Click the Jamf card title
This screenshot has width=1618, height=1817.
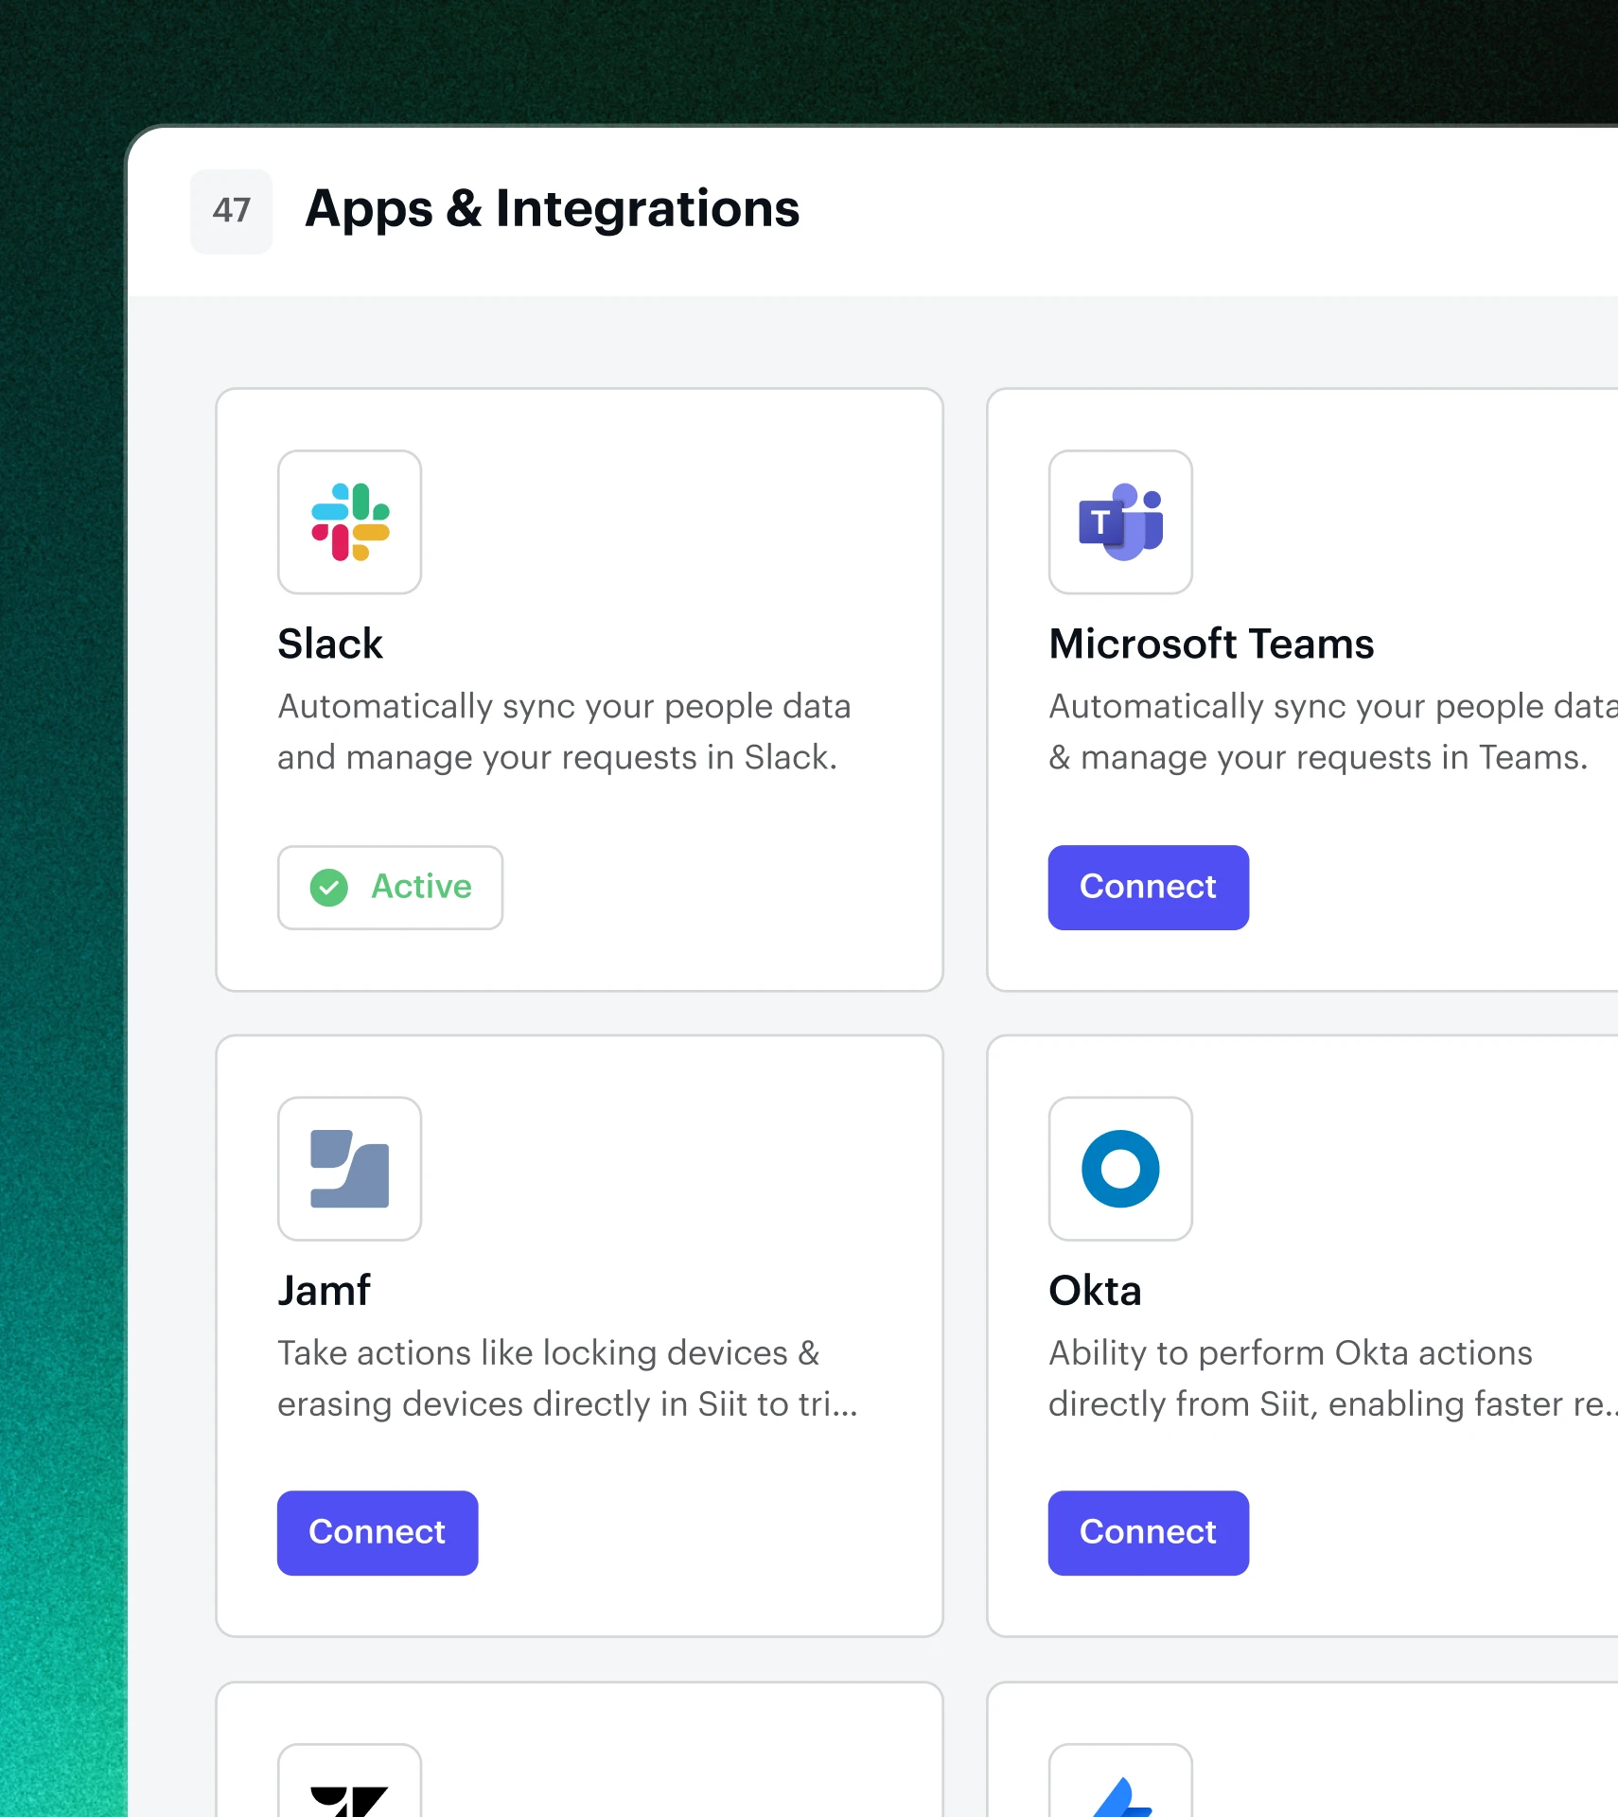[x=324, y=1291]
